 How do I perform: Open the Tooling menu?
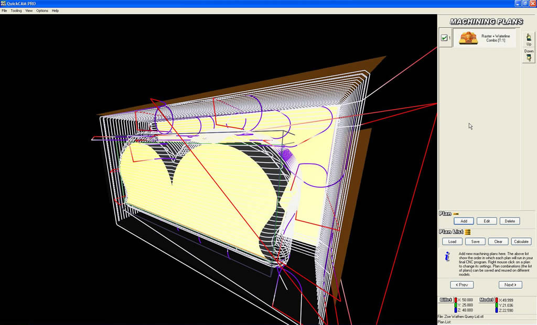coord(16,10)
